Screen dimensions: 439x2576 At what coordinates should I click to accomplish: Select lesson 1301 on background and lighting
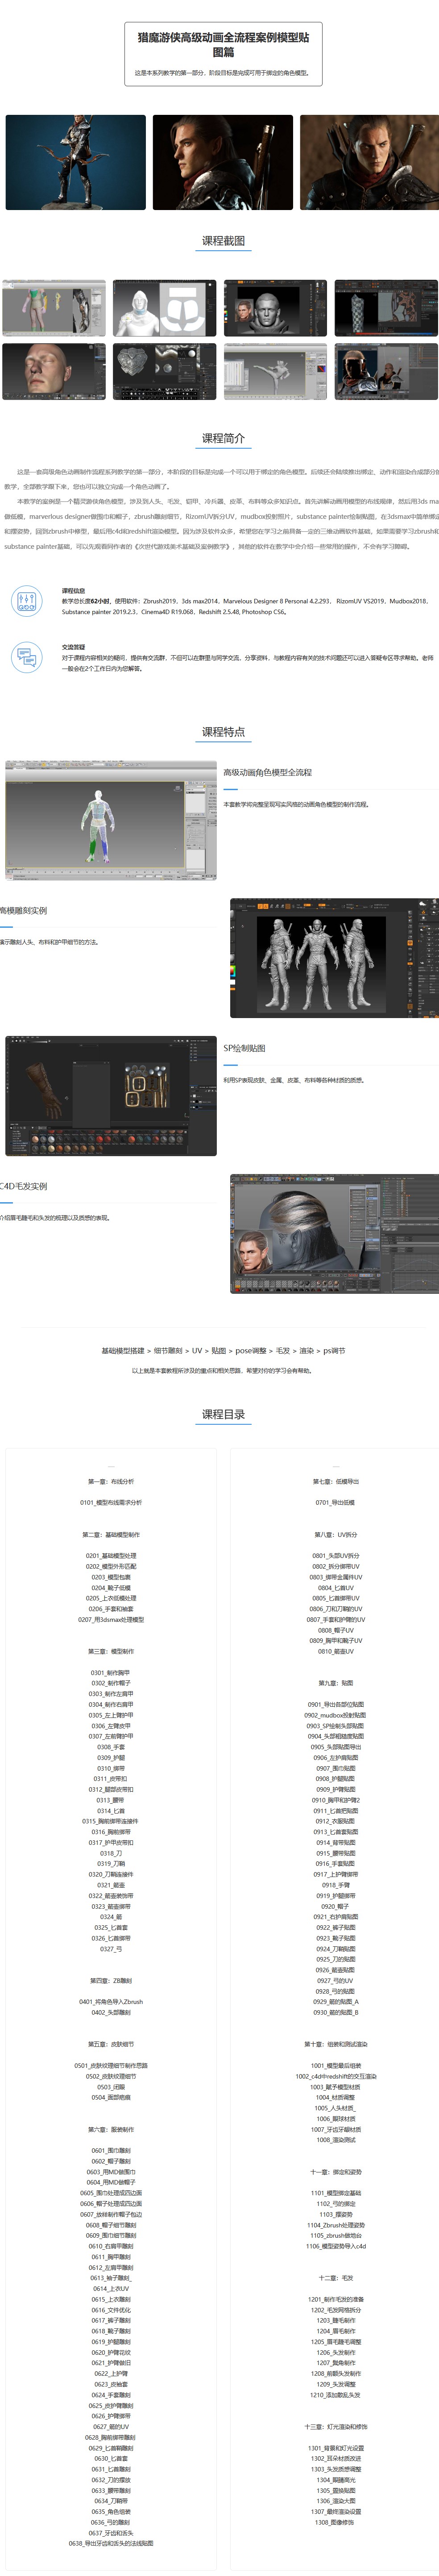coord(335,2448)
